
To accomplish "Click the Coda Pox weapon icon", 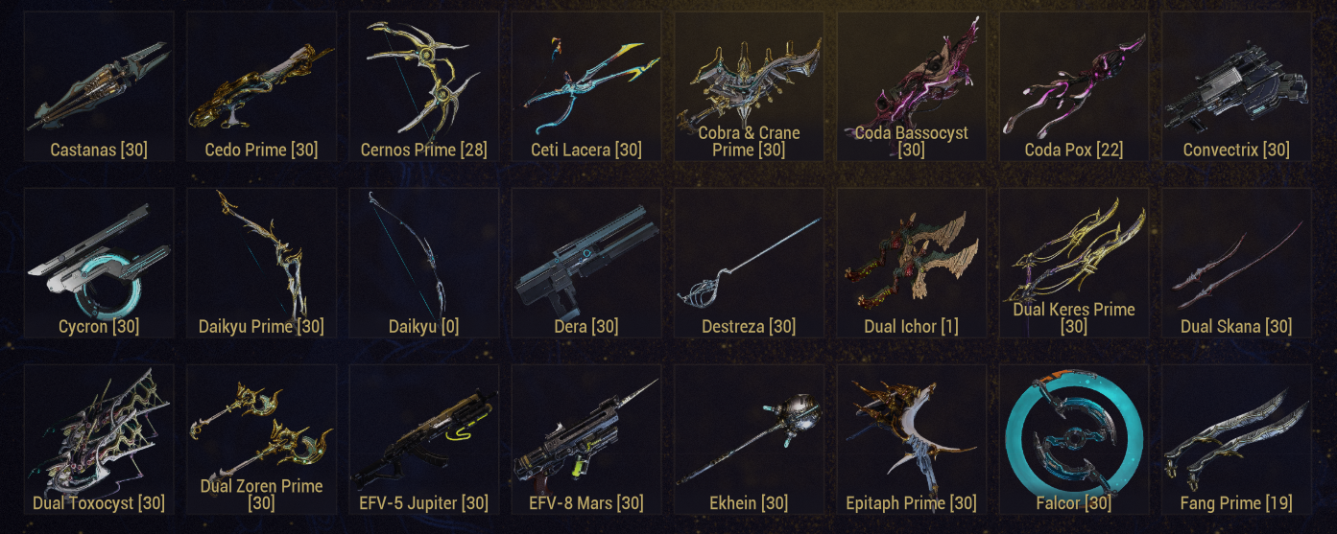I will [1074, 86].
